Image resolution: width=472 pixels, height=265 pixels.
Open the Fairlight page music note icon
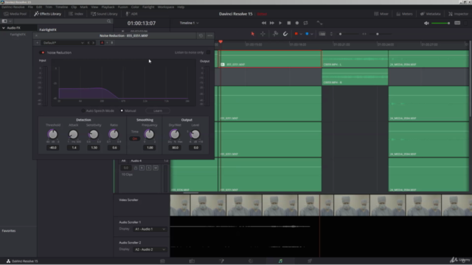click(280, 261)
